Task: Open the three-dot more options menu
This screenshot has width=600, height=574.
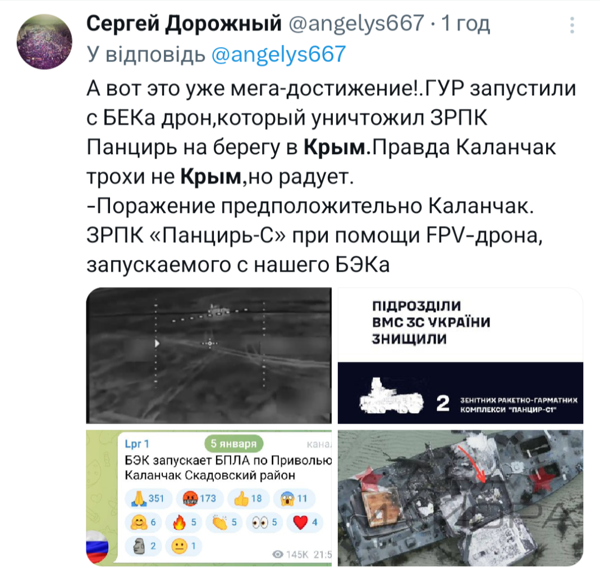Action: point(572,25)
